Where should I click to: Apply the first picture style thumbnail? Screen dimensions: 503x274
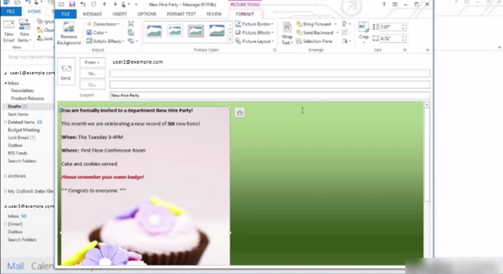click(154, 31)
